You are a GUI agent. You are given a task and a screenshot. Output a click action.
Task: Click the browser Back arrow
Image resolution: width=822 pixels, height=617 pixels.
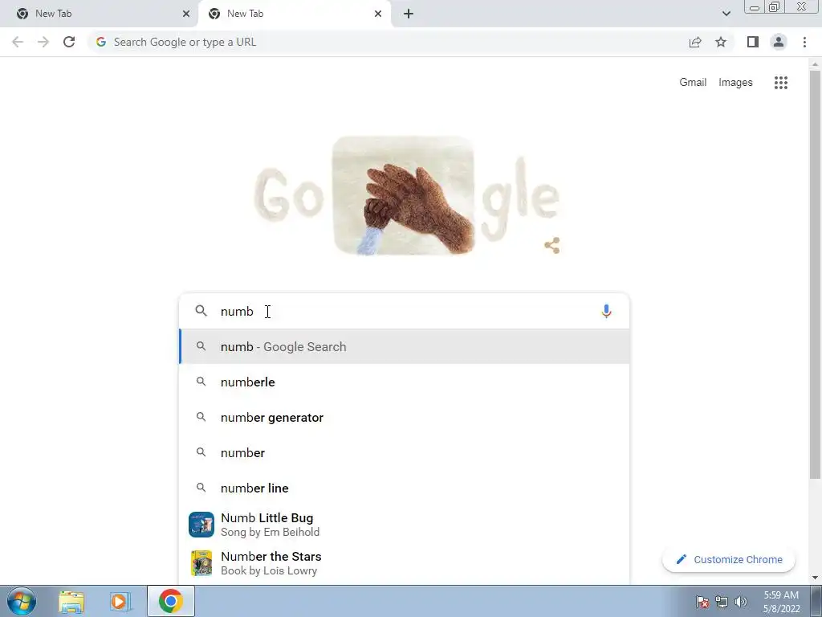click(18, 42)
